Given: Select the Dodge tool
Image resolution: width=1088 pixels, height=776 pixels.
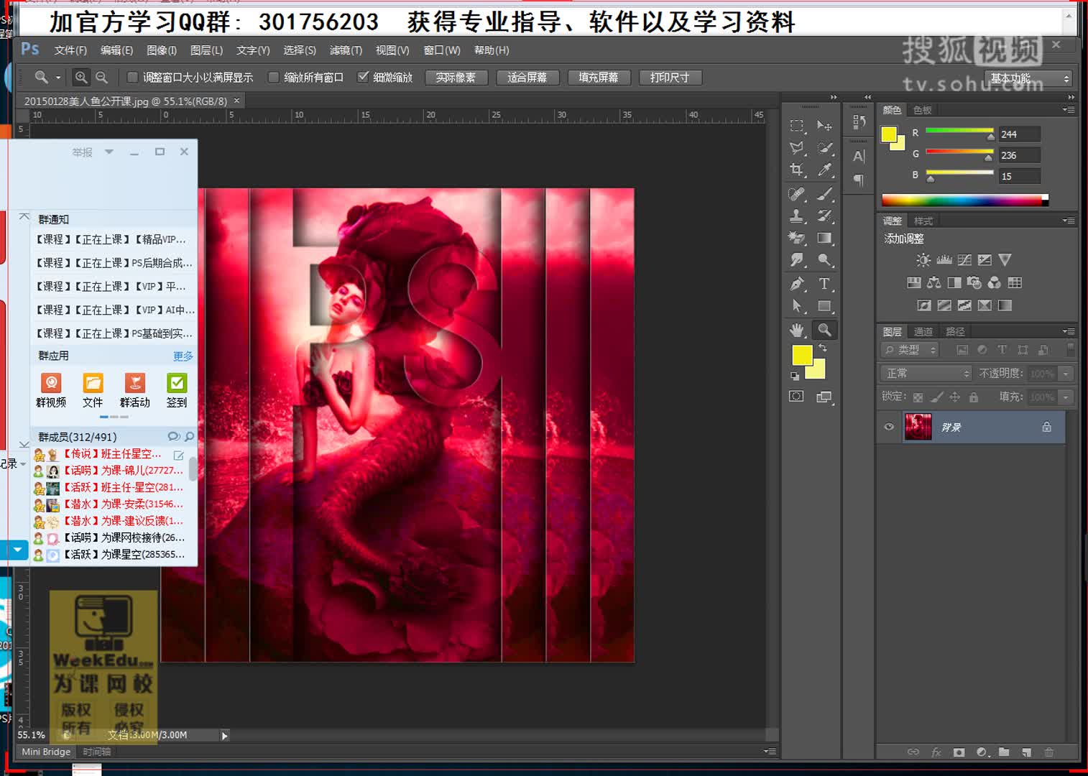Looking at the screenshot, I should (824, 260).
